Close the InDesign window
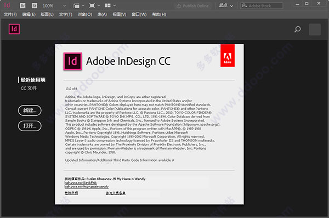This screenshot has width=329, height=218. pos(319,4)
